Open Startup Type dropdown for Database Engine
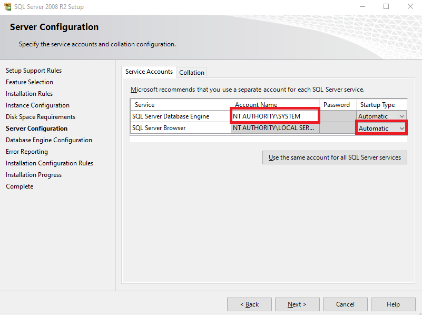This screenshot has width=422, height=316. pyautogui.click(x=402, y=116)
